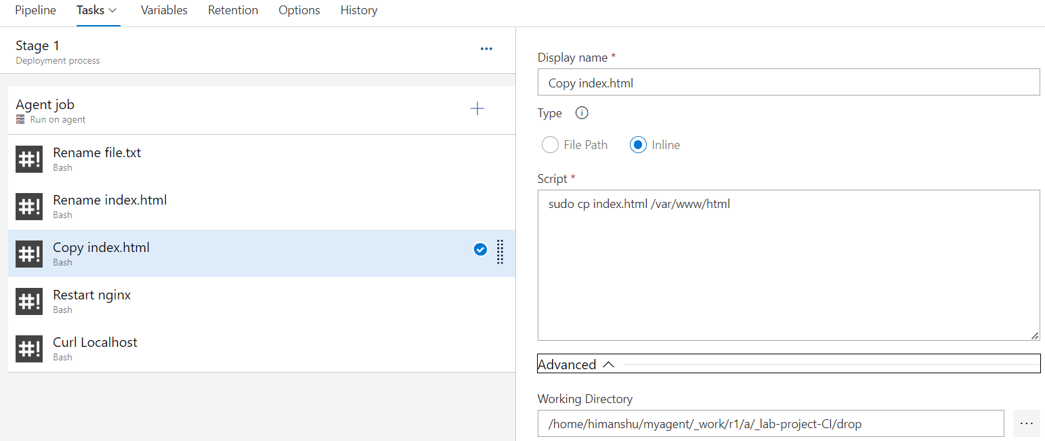
Task: Toggle the checkmark on Copy index.html task
Action: point(480,250)
